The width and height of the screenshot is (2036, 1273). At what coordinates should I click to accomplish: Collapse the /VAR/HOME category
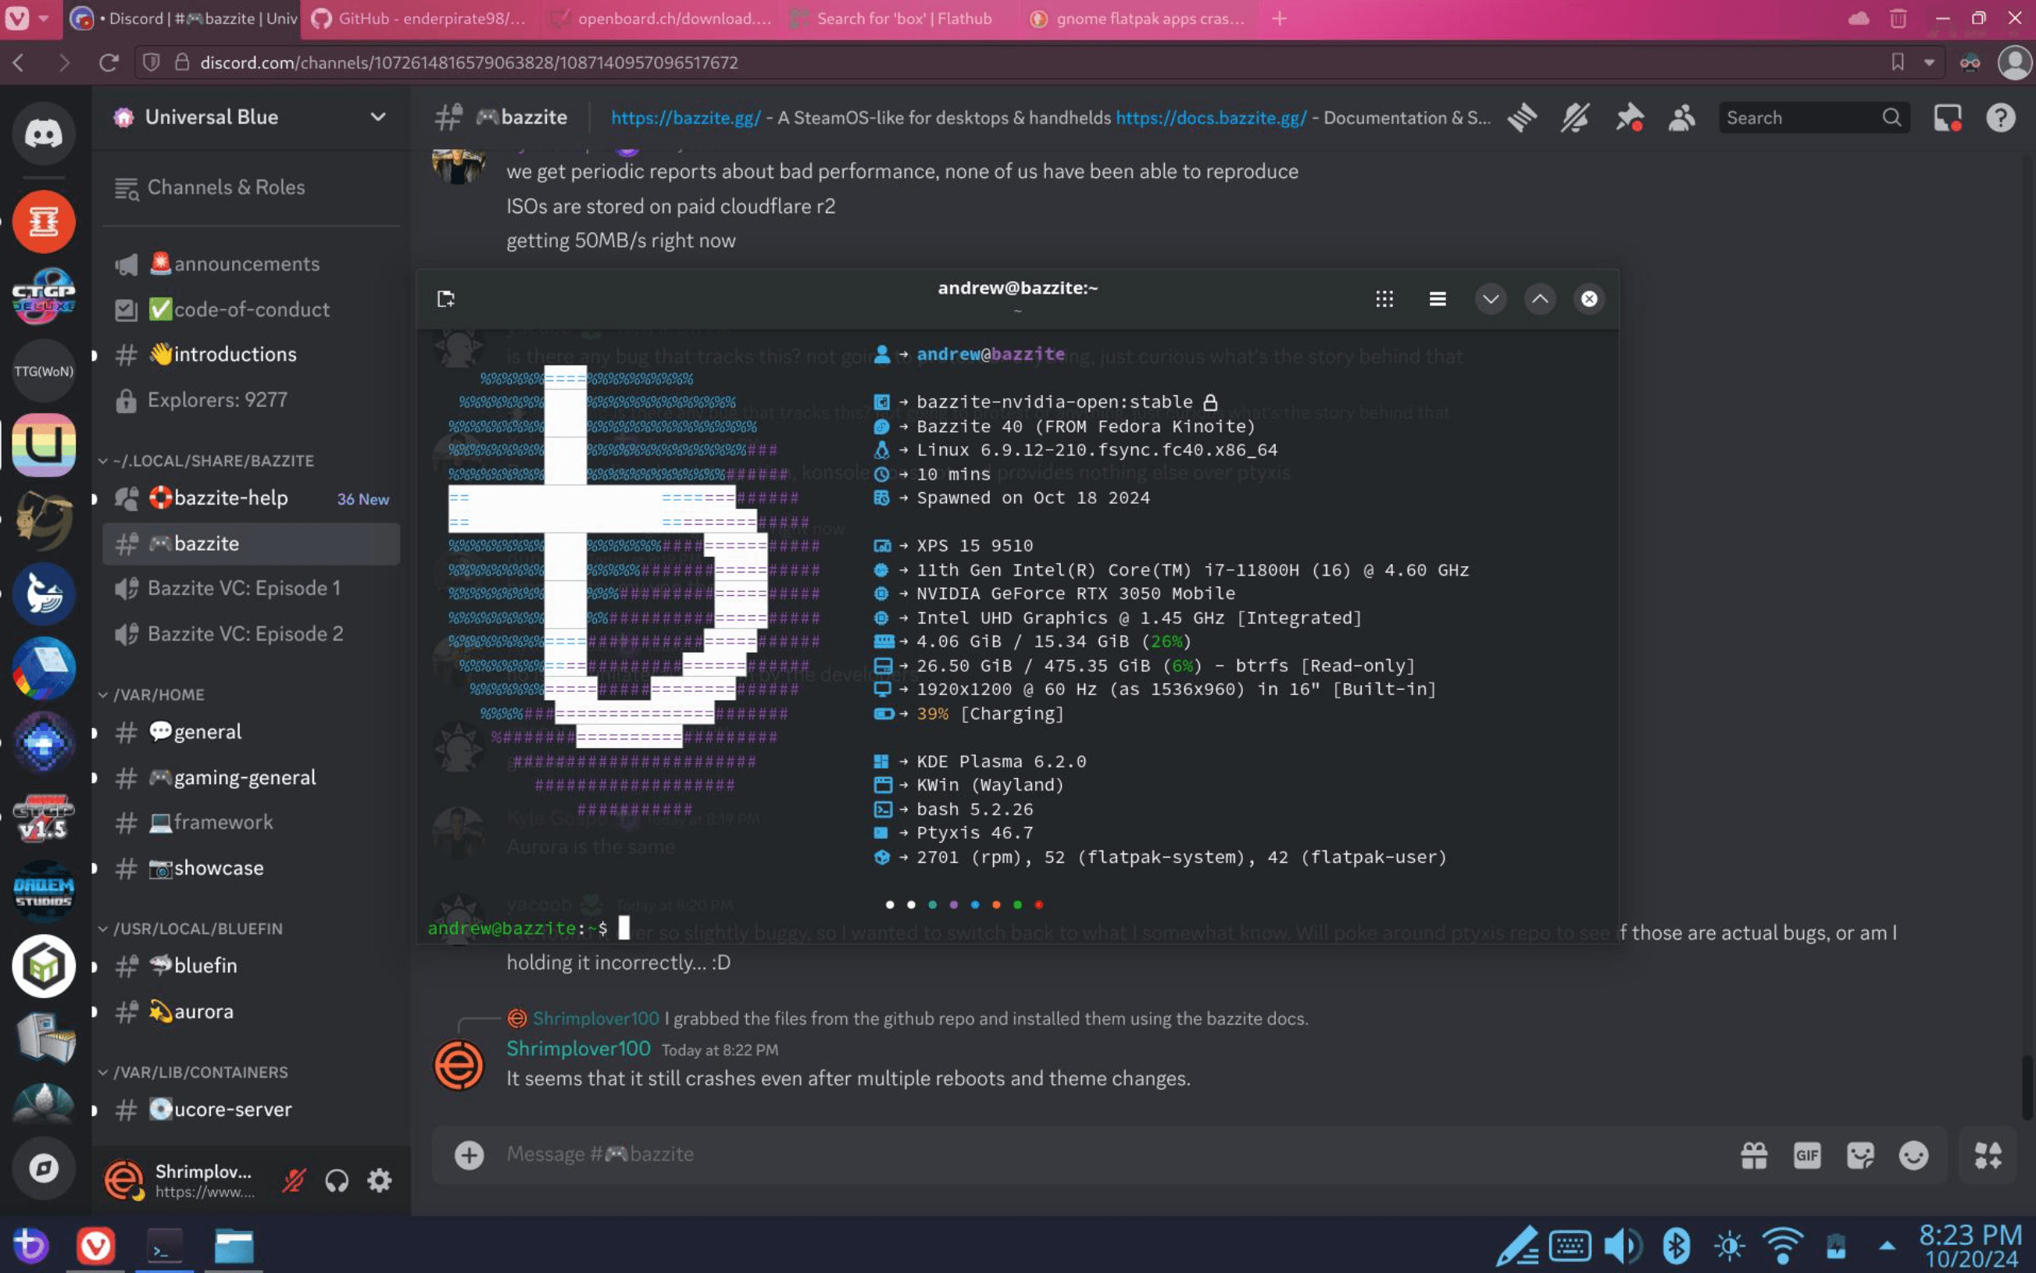152,694
